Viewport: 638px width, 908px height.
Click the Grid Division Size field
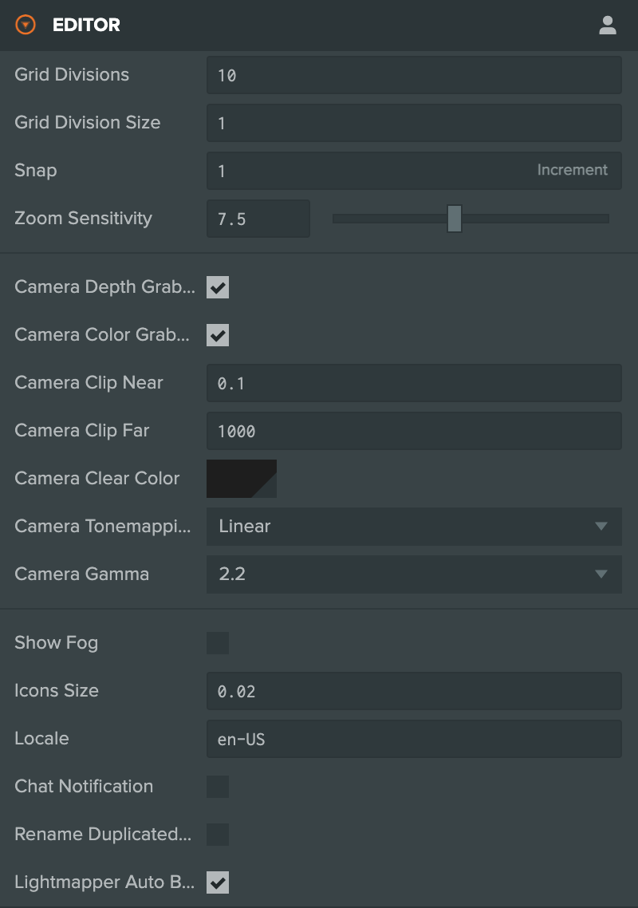point(414,123)
